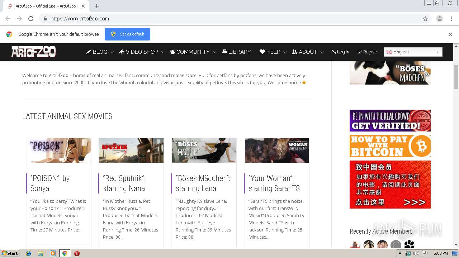
Task: Launch Internet Explorer from the taskbar
Action: (29, 253)
